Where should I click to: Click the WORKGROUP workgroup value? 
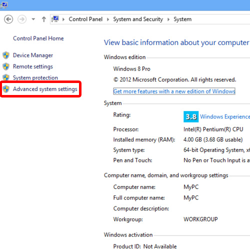coord(200,219)
